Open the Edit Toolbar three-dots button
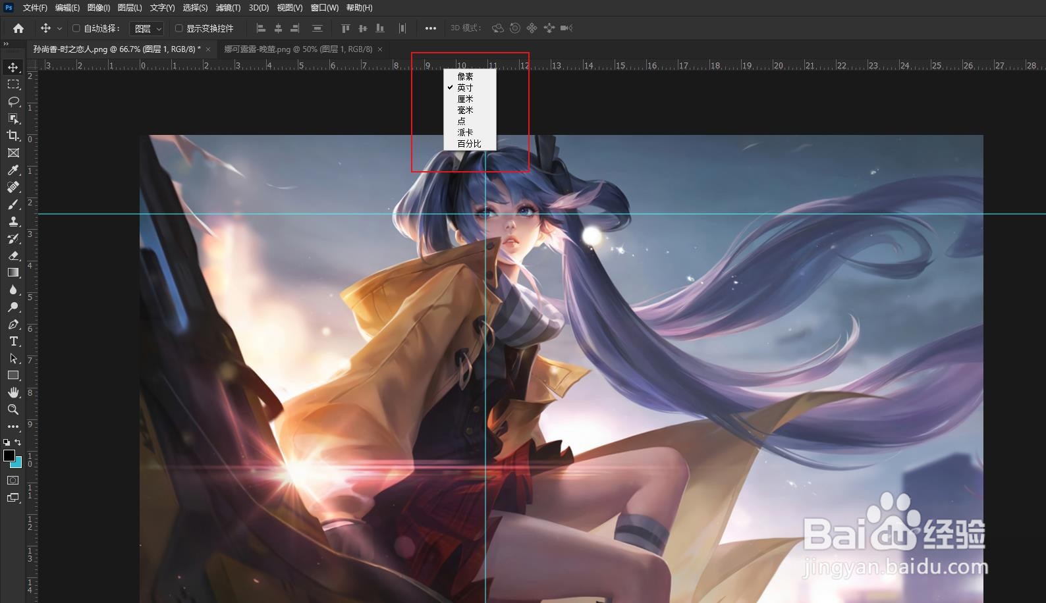The height and width of the screenshot is (603, 1046). (13, 427)
